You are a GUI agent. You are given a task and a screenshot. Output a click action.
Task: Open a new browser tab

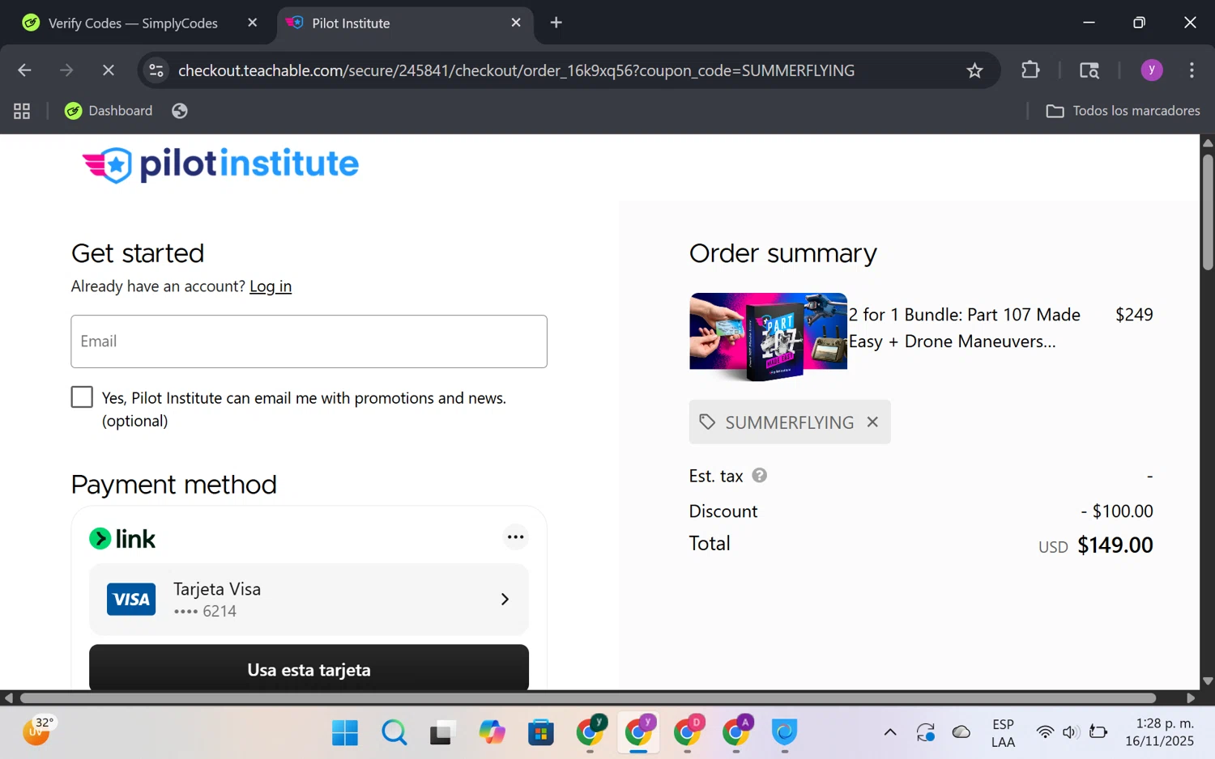(556, 23)
